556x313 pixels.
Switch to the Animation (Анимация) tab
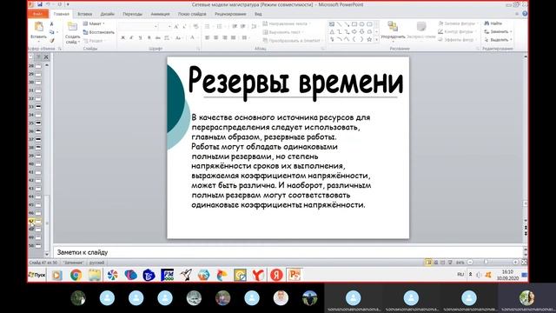click(160, 14)
